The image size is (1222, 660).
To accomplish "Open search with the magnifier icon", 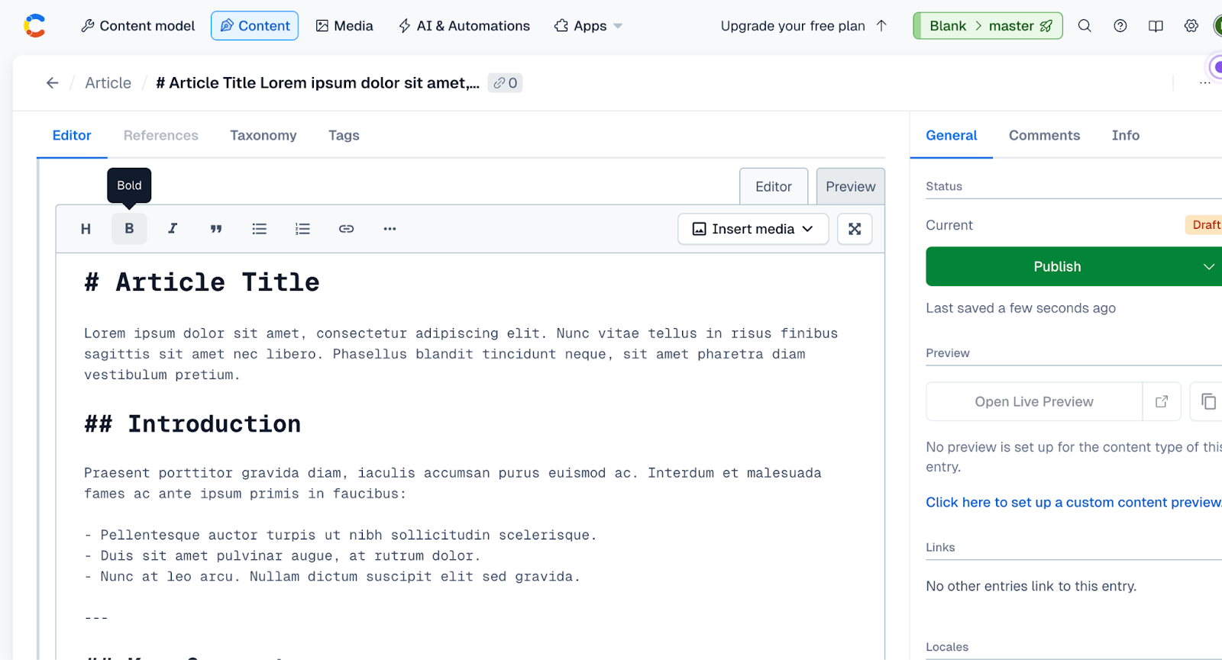I will click(x=1085, y=26).
